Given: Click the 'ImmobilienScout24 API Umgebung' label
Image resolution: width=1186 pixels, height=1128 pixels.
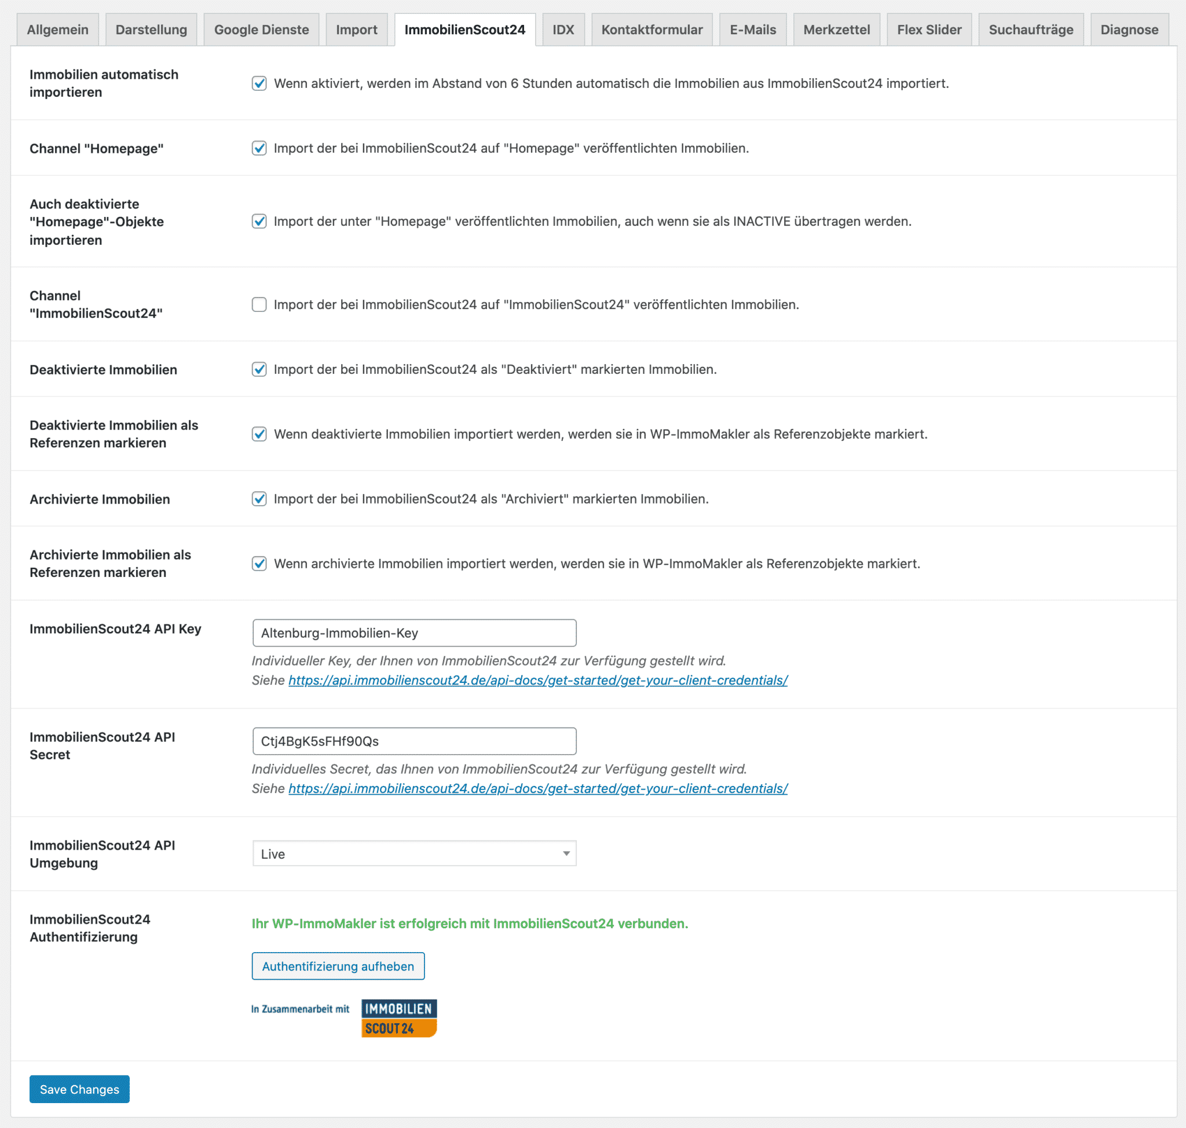Looking at the screenshot, I should click(103, 854).
